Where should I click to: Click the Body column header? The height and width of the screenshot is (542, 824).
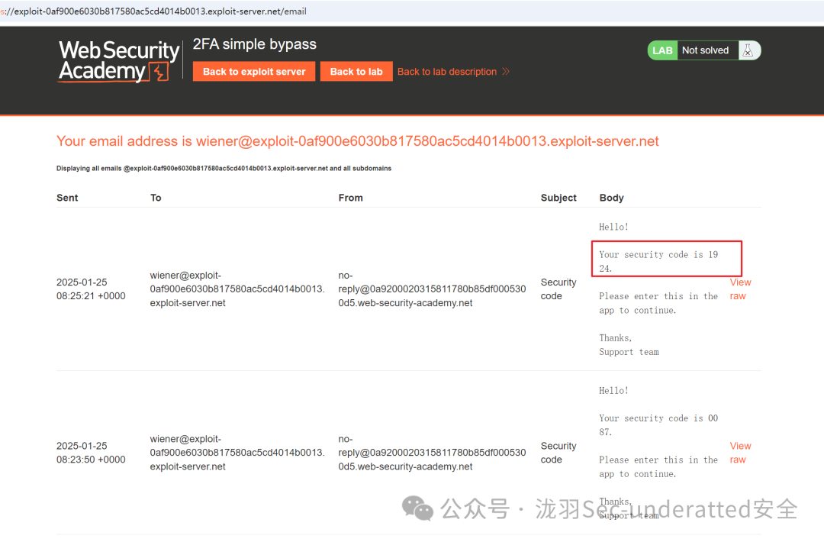(612, 198)
